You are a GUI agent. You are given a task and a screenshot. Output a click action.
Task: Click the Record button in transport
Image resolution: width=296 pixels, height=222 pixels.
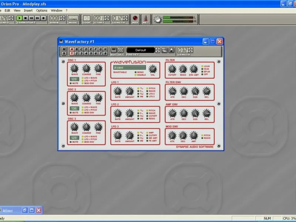[43, 18]
